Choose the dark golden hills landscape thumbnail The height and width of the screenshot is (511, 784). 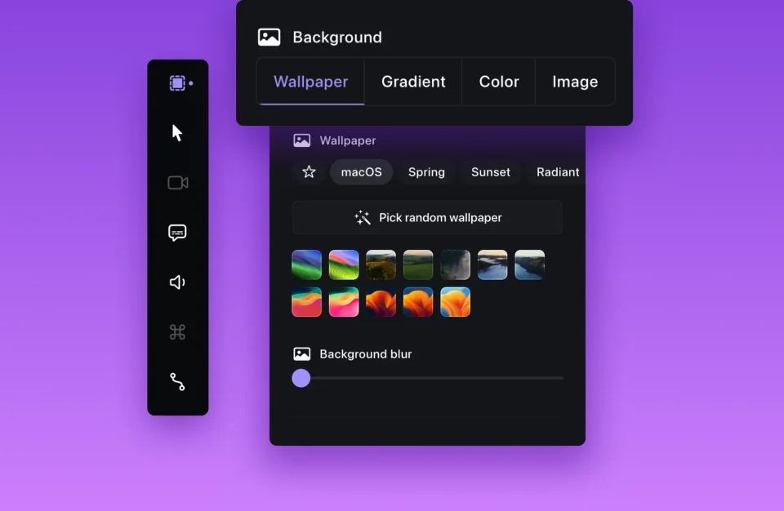click(x=381, y=264)
